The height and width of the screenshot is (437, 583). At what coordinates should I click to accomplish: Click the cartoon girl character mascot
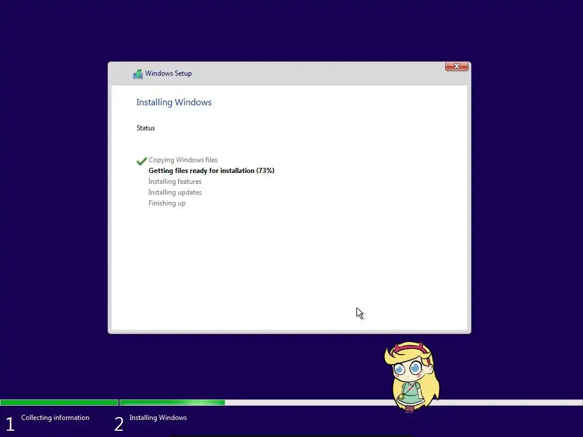[412, 377]
